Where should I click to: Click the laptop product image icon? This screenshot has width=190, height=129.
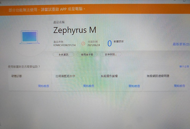point(30,37)
